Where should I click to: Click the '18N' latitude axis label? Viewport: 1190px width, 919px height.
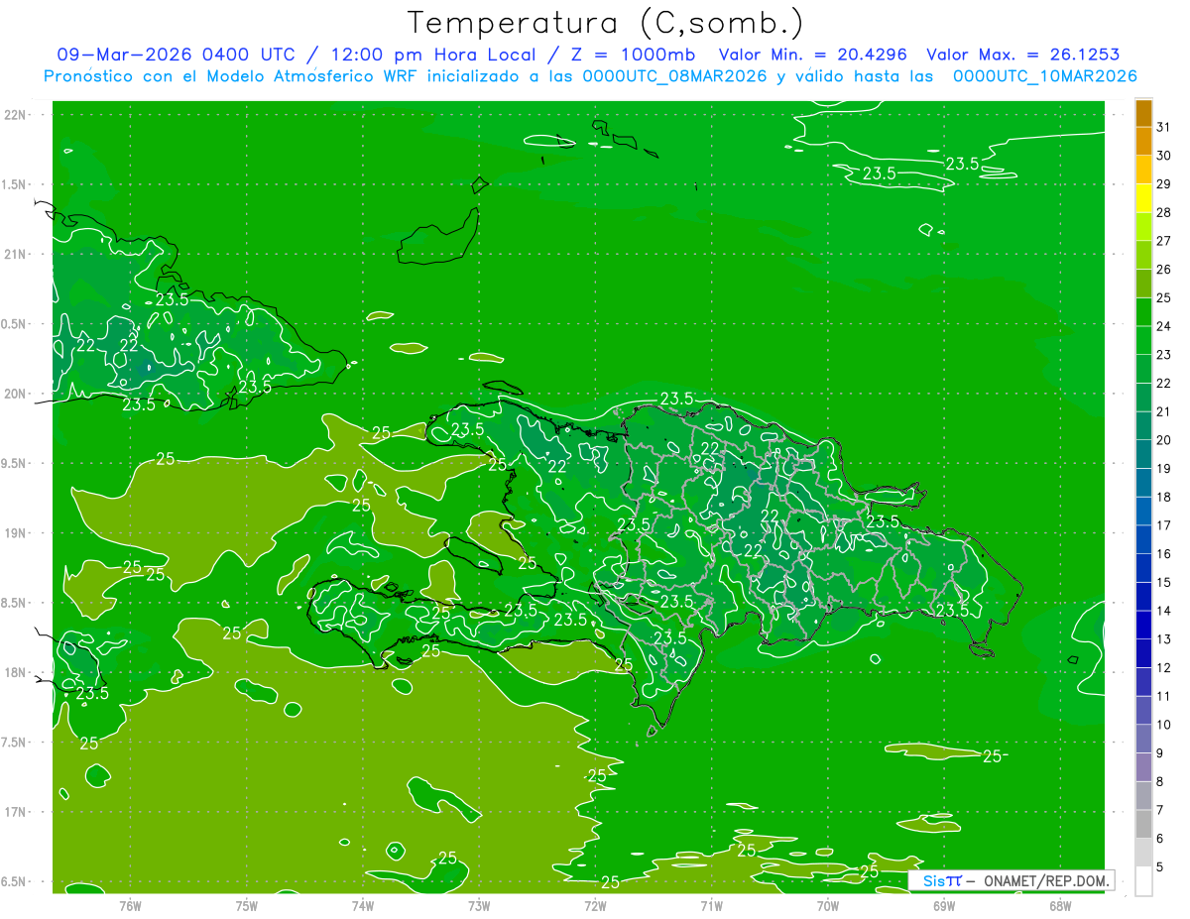pos(14,672)
